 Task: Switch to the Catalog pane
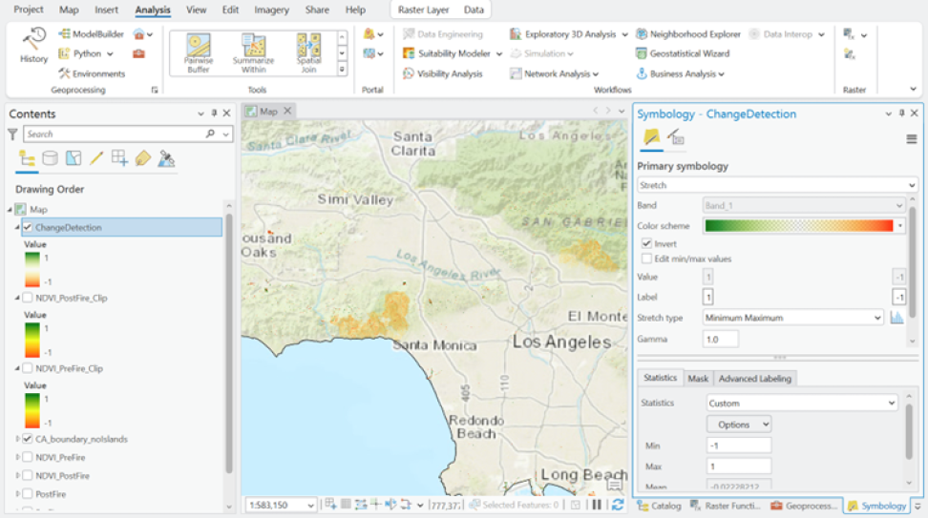[x=660, y=507]
